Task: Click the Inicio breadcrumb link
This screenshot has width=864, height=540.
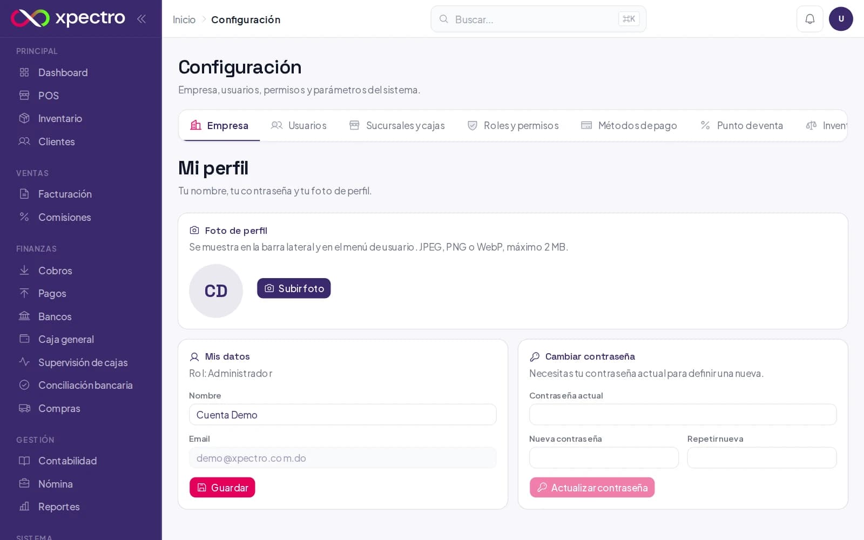Action: [184, 19]
